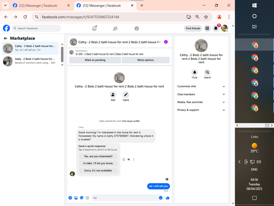
Task: Open the taskbar volume icon
Action: click(x=259, y=162)
